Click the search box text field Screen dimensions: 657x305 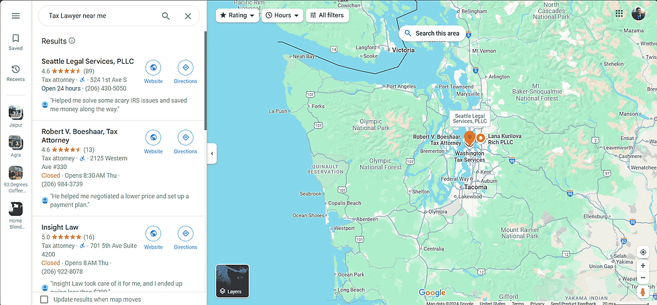tap(101, 16)
